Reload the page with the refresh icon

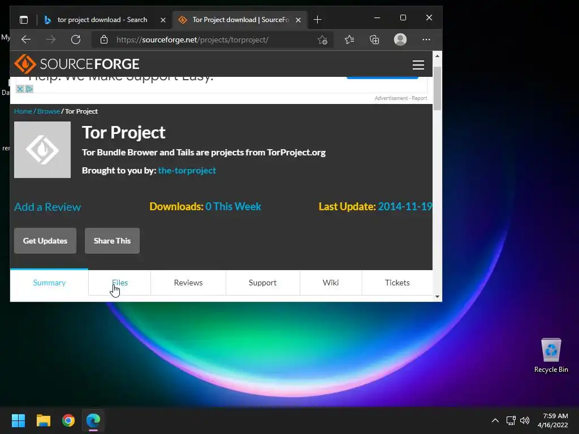click(76, 40)
